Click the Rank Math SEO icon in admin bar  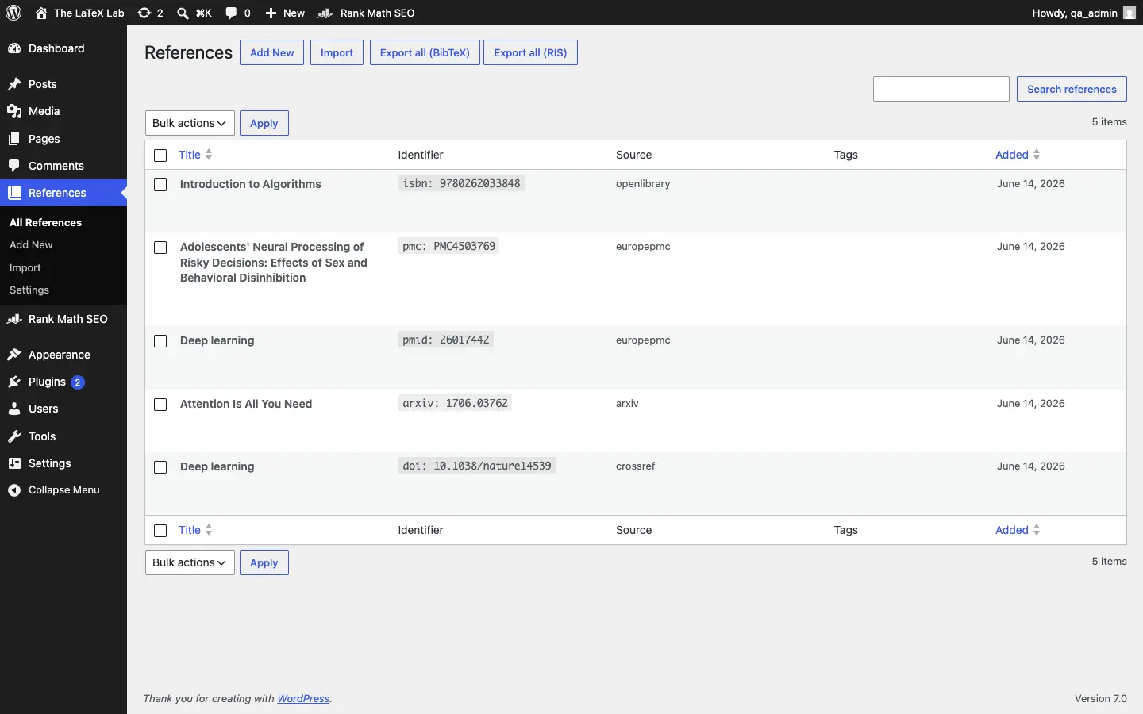(x=325, y=13)
